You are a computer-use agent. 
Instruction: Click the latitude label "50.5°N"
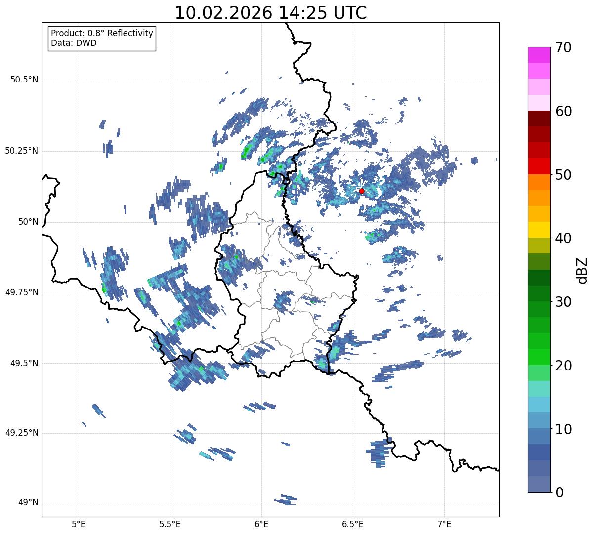24,80
